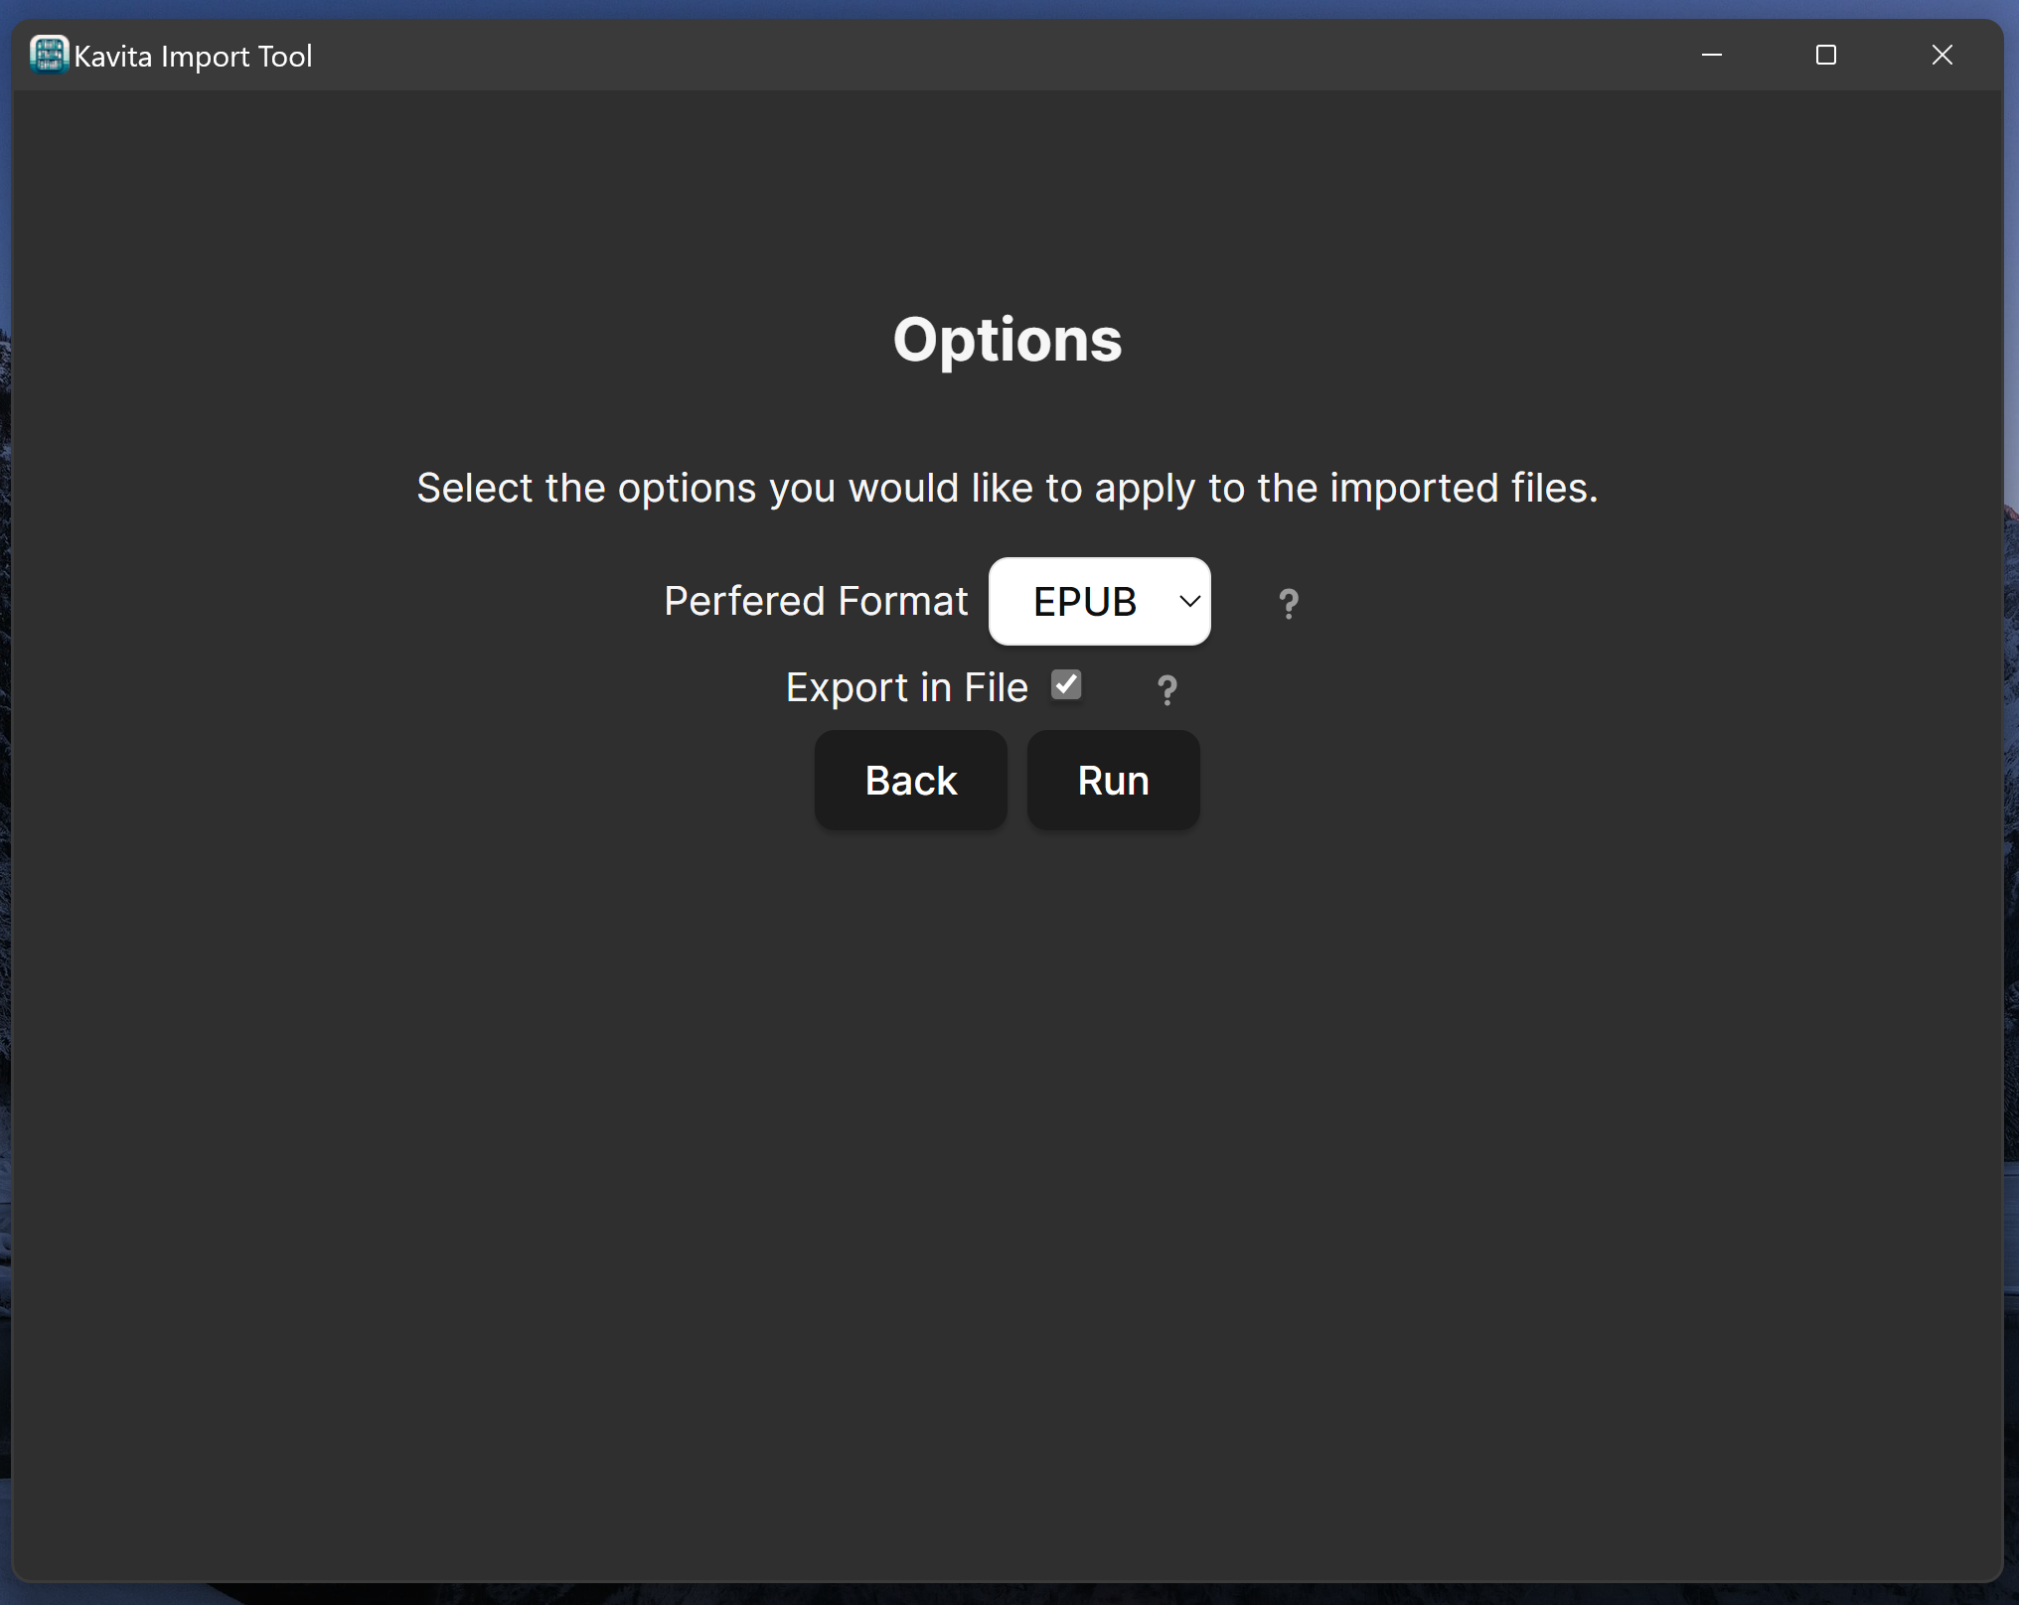The height and width of the screenshot is (1605, 2019).
Task: Minimize the Kavita Import Tool window
Action: click(x=1712, y=55)
